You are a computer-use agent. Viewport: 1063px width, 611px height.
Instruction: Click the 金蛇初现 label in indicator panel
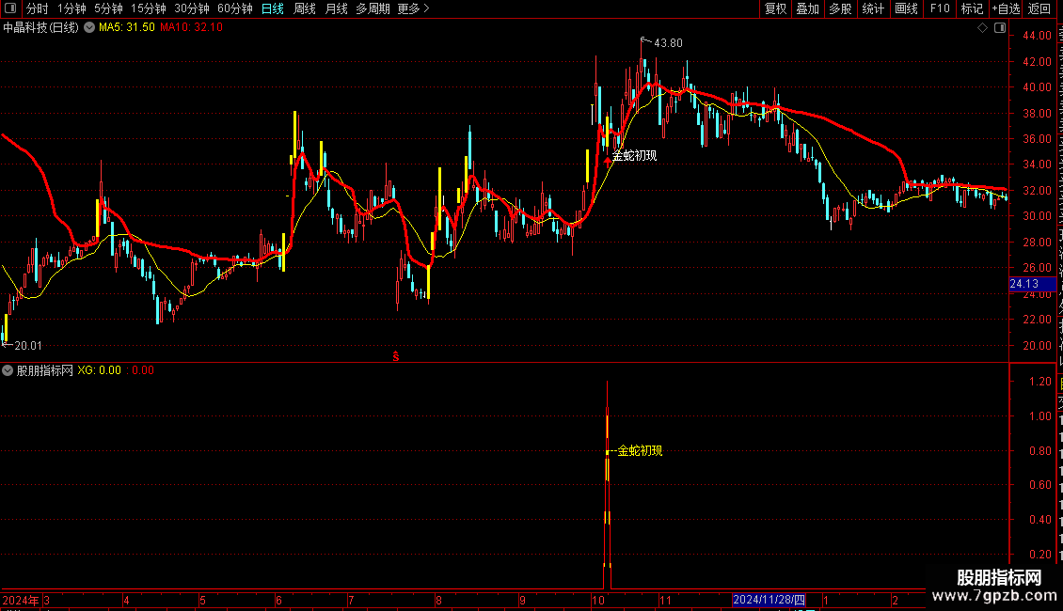click(x=640, y=451)
